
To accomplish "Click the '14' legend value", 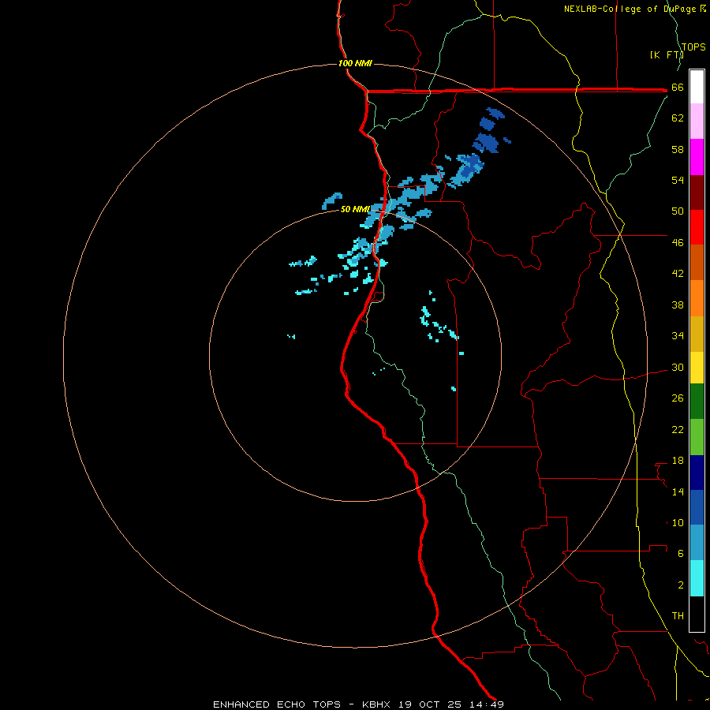I will click(678, 491).
